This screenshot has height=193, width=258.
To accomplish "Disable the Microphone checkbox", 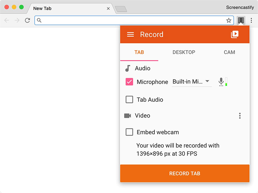I will [129, 82].
